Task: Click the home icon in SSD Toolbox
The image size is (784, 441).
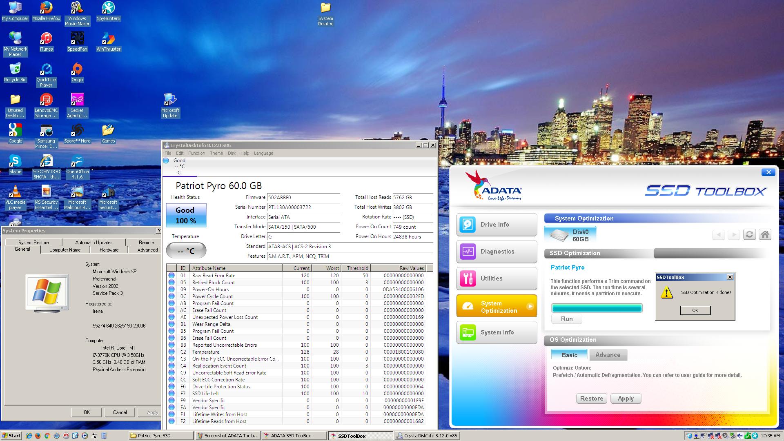Action: tap(765, 234)
